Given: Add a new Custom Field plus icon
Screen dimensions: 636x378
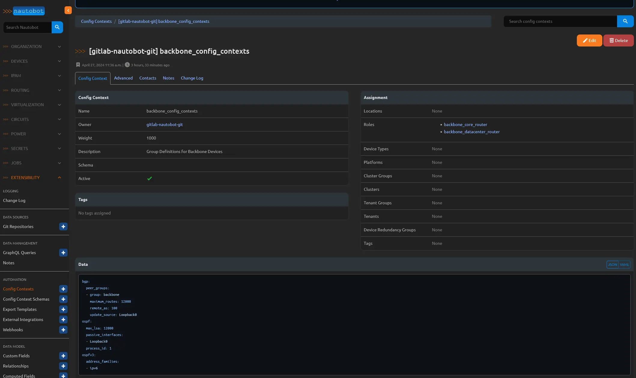Looking at the screenshot, I should 63,356.
